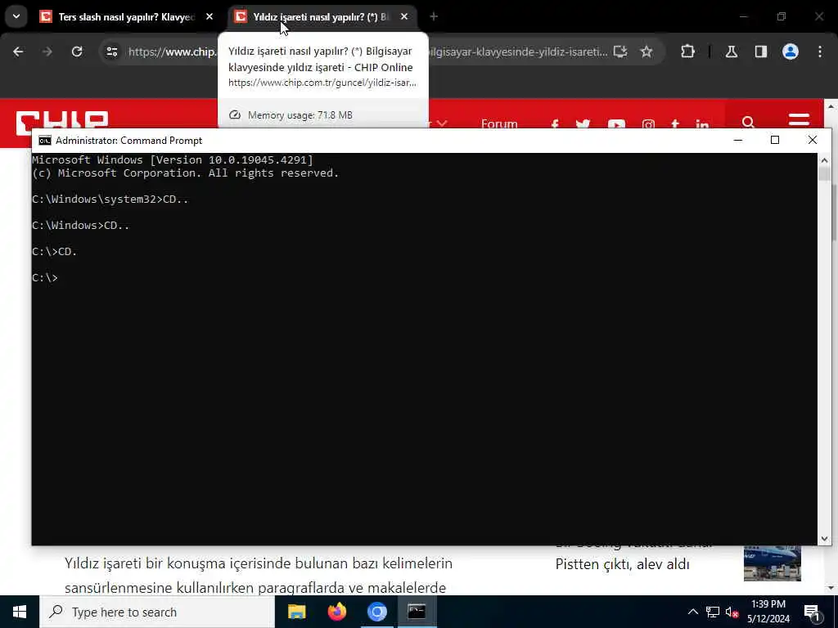Open File Explorer from the taskbar
838x628 pixels.
[x=296, y=612]
